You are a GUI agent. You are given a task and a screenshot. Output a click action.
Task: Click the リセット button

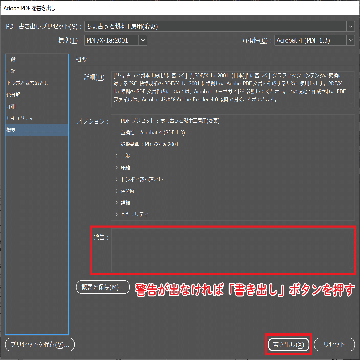coord(334,345)
